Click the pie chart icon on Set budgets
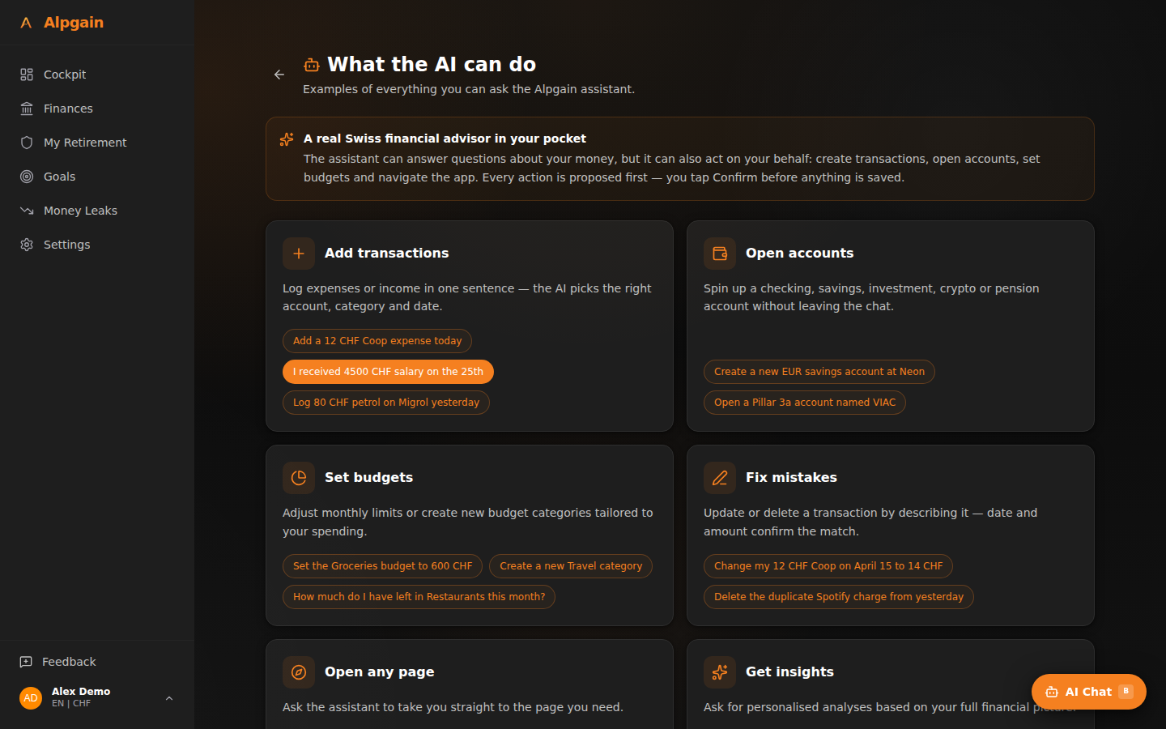The width and height of the screenshot is (1166, 729). point(299,478)
